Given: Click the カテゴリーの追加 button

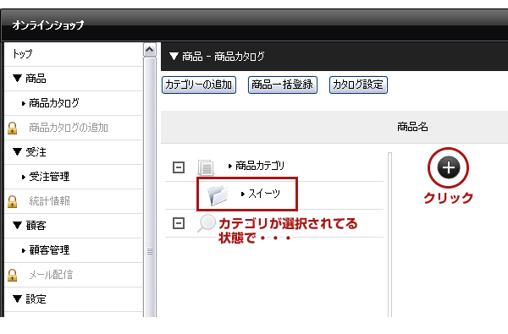Looking at the screenshot, I should tap(199, 85).
